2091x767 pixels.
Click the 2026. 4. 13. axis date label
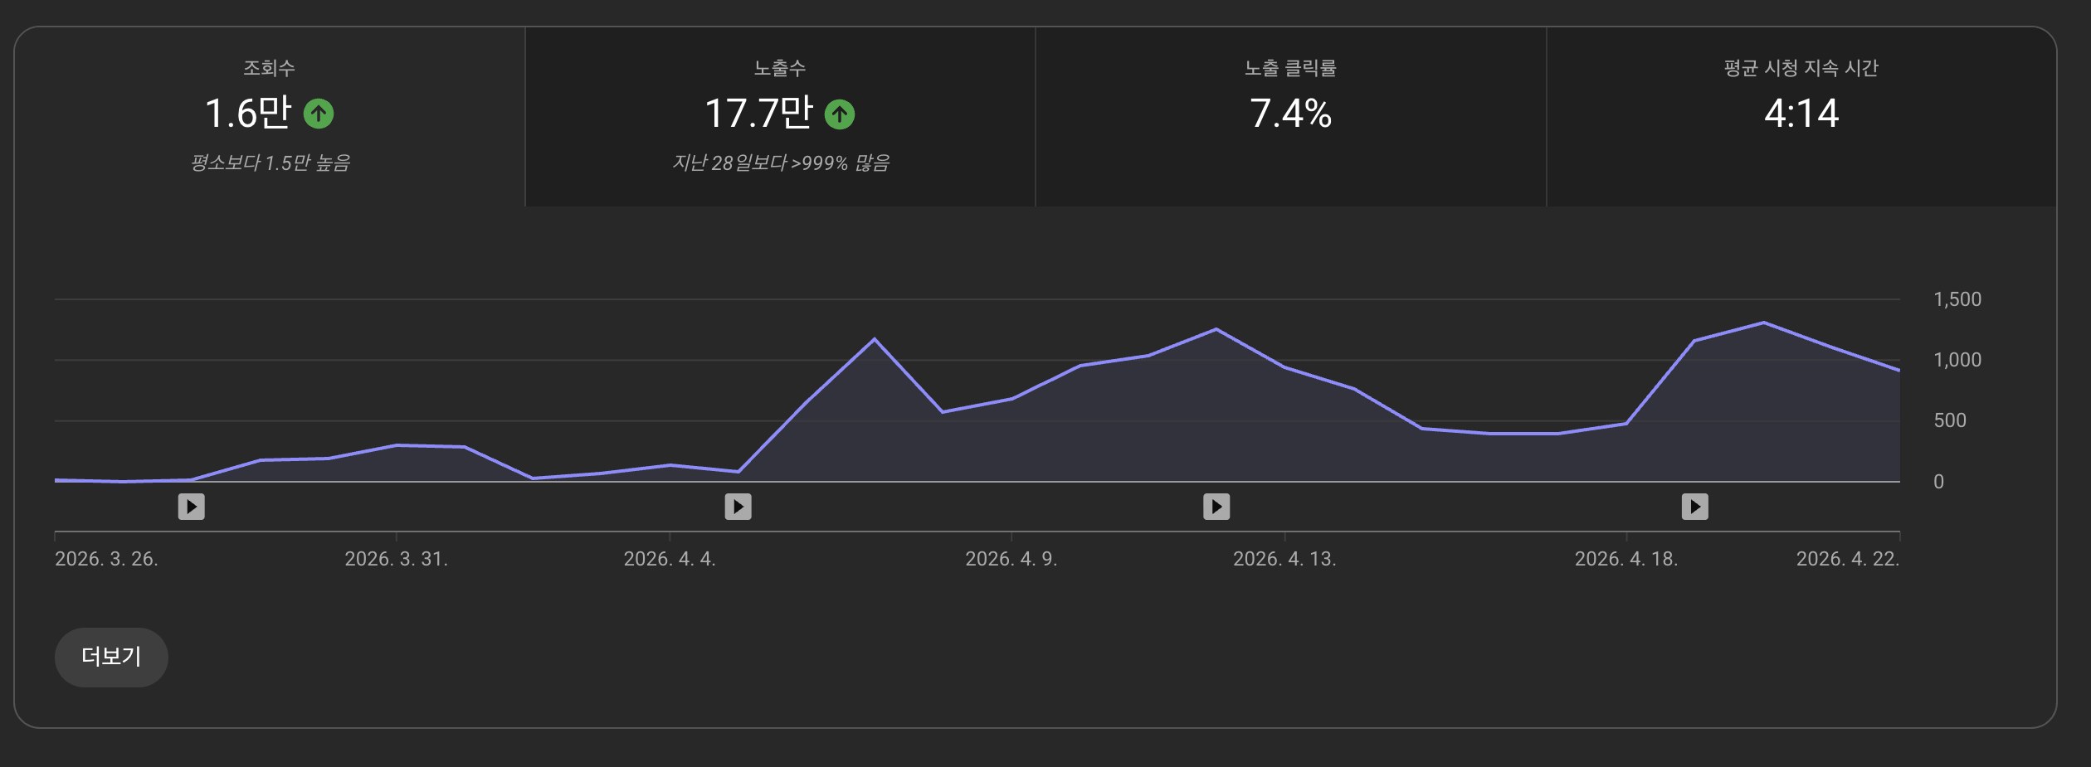tap(1284, 559)
